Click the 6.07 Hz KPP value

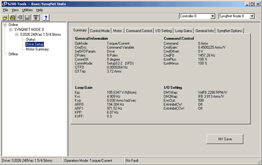pyautogui.click(x=113, y=112)
